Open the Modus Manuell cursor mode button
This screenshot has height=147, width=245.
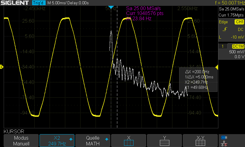click(21, 141)
